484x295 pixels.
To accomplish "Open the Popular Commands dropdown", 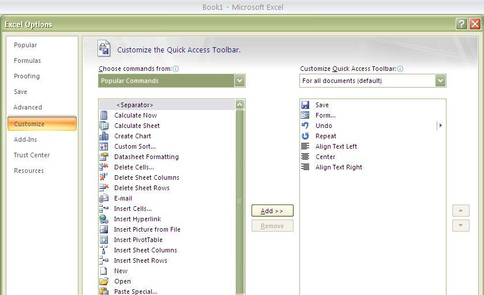I will pyautogui.click(x=239, y=81).
